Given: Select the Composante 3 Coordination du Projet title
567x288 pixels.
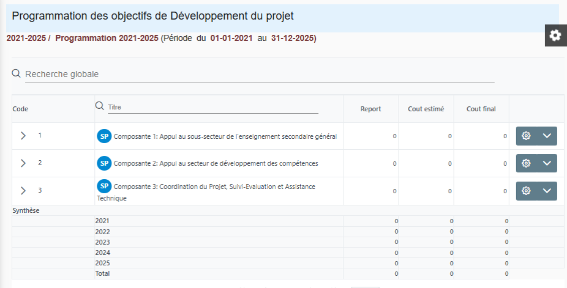Looking at the screenshot, I should (206, 192).
